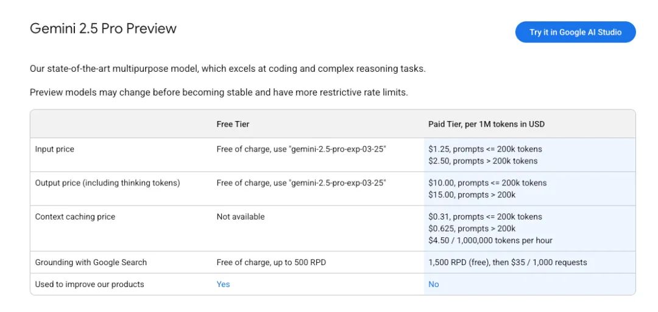Viewport: 658px width, 312px height.
Task: Click the 1,500 RPD (free), then $35 text
Action: 508,262
